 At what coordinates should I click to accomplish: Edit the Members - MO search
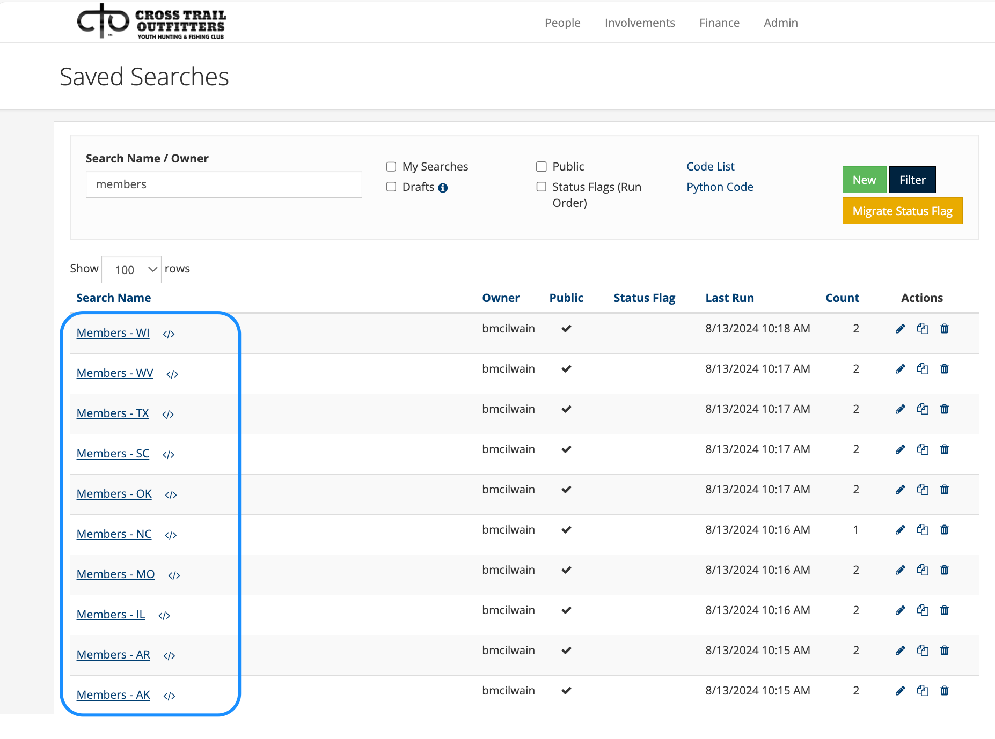pyautogui.click(x=901, y=570)
